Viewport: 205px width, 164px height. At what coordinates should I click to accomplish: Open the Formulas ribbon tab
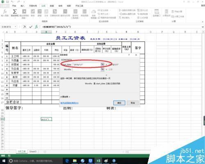(43, 6)
